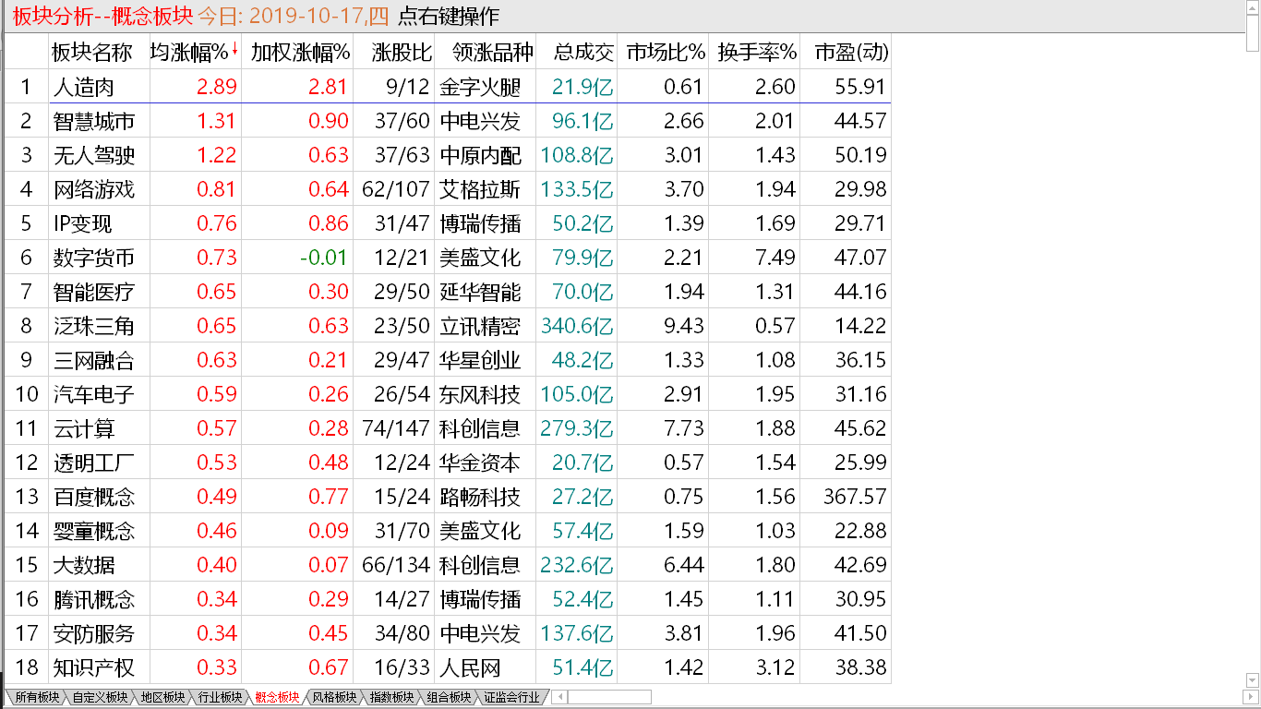Click leading stock 中原内配

(x=480, y=155)
